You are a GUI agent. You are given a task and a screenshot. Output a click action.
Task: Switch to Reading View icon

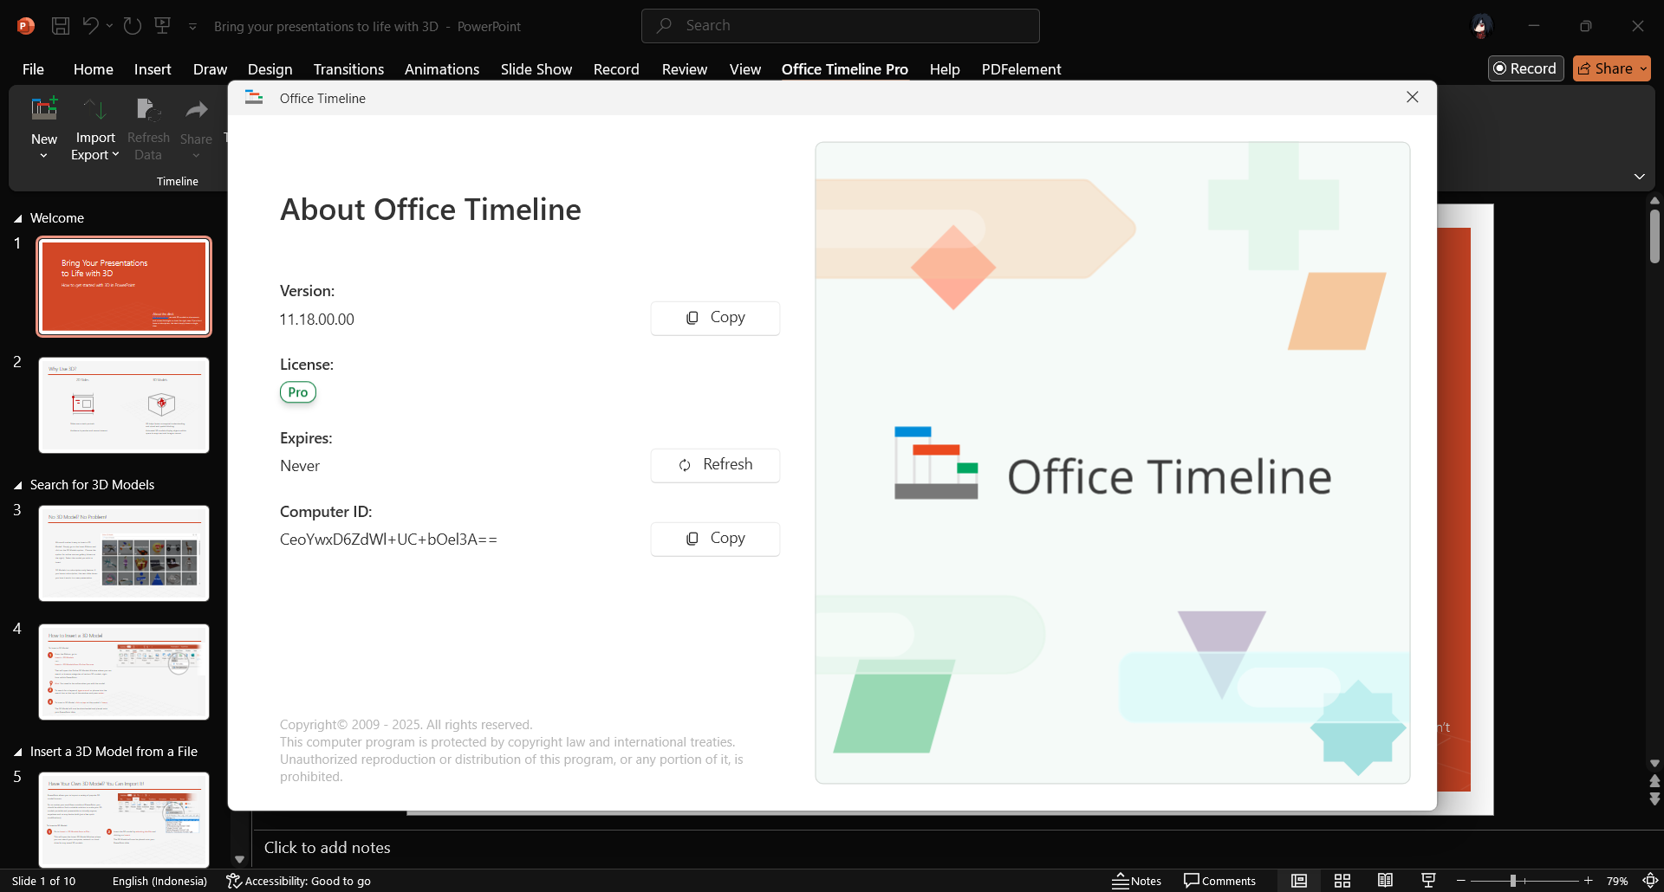pos(1385,881)
